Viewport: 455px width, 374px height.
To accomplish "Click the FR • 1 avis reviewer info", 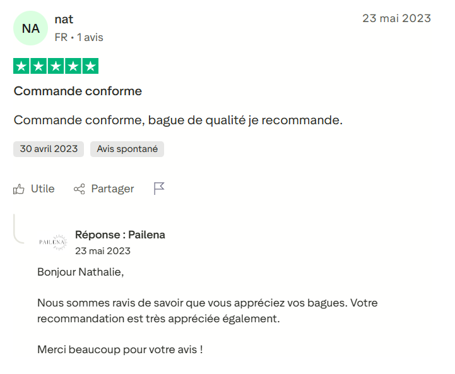I will (x=79, y=38).
